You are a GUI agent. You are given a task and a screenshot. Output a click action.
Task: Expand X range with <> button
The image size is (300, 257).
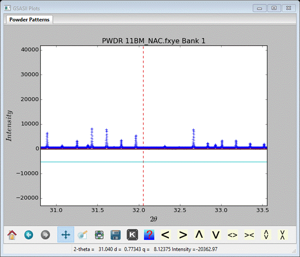pyautogui.click(x=232, y=234)
